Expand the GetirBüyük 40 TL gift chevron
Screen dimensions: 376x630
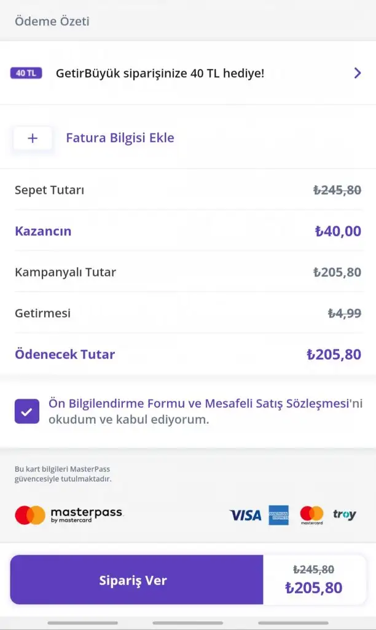pos(358,73)
